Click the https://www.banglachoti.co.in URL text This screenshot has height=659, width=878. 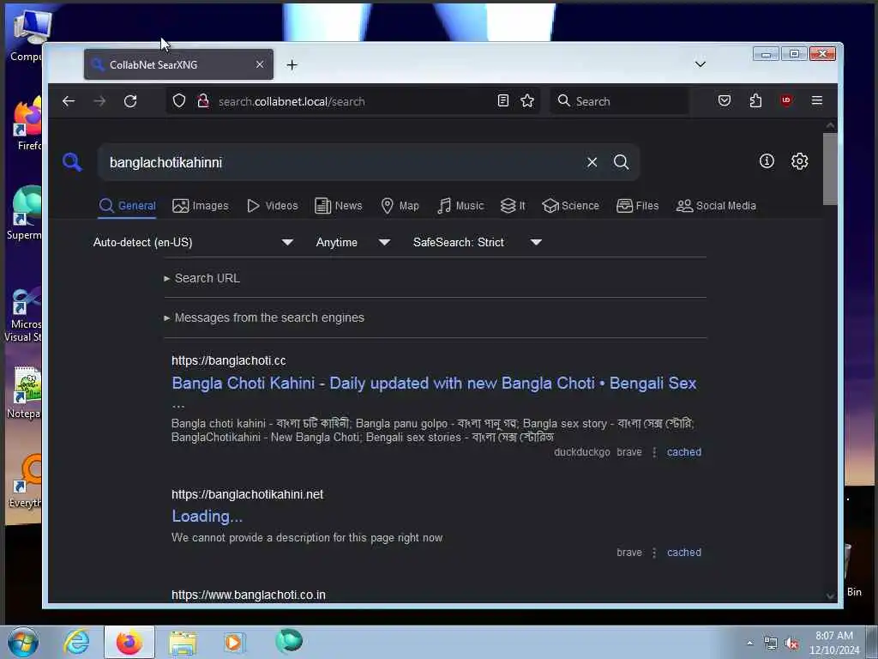(248, 595)
